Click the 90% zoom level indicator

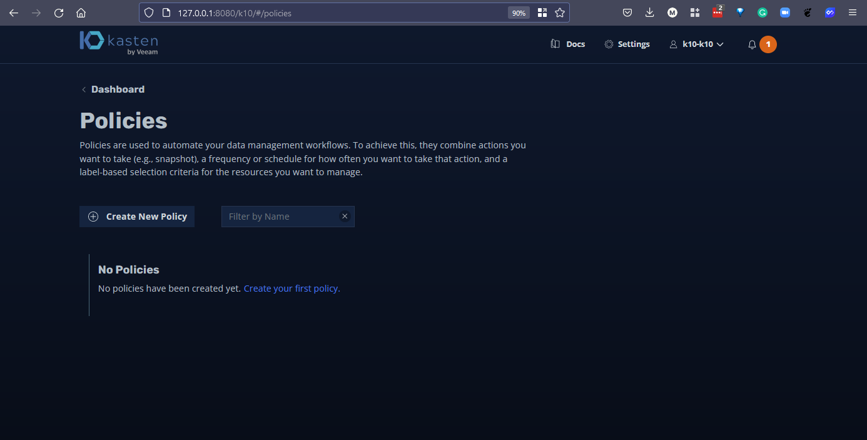coord(519,13)
